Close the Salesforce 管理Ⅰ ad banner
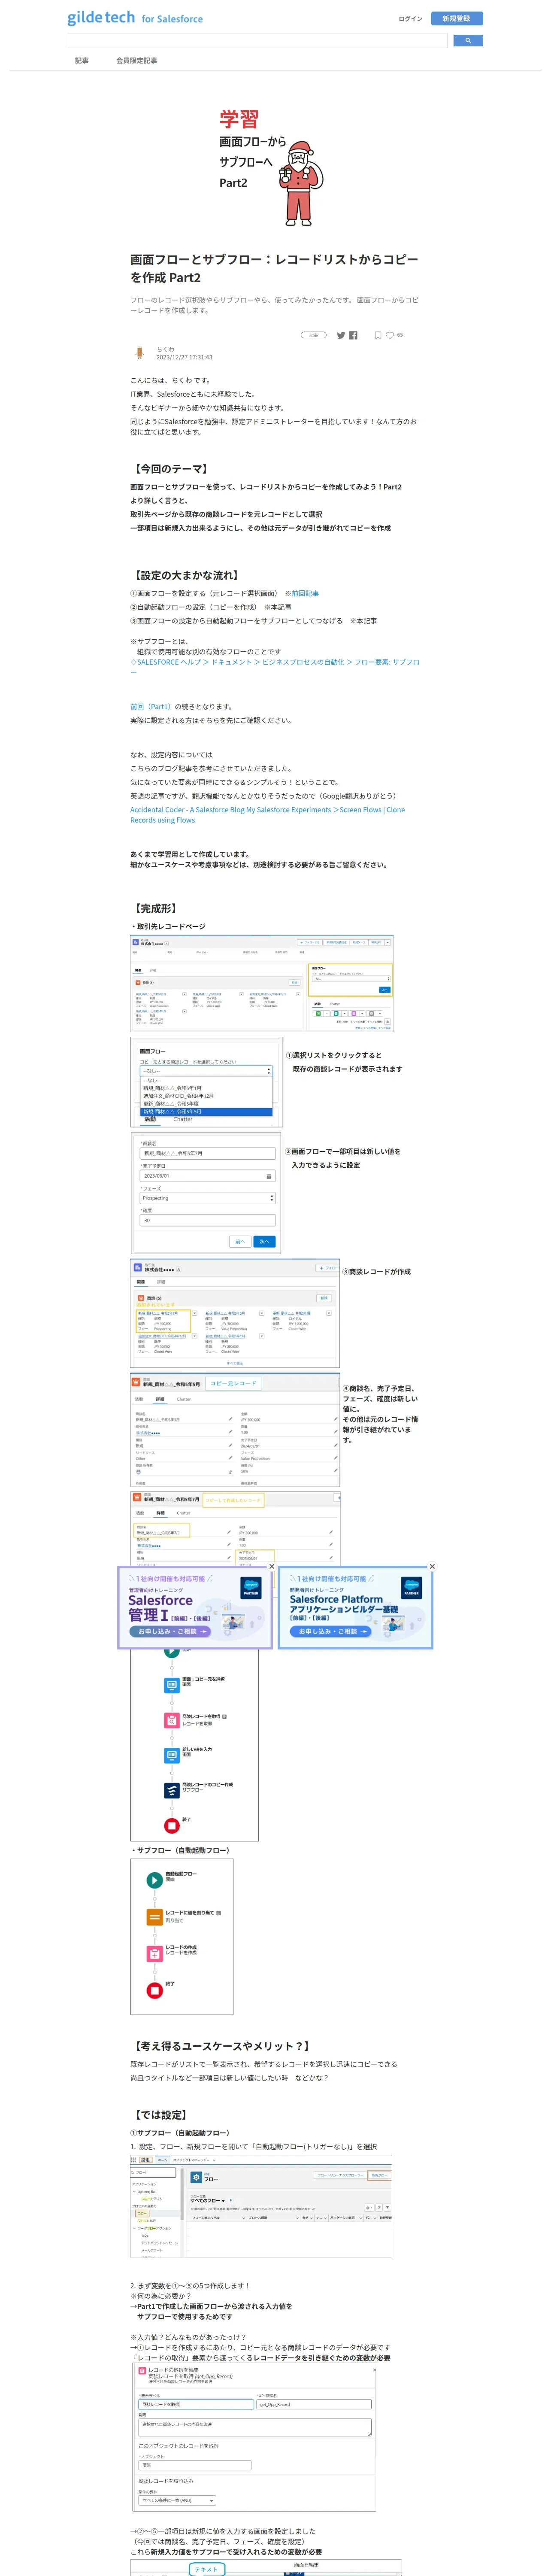This screenshot has width=551, height=2576. click(271, 1567)
